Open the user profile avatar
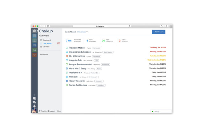This screenshot has height=138, width=204. (x=34, y=110)
